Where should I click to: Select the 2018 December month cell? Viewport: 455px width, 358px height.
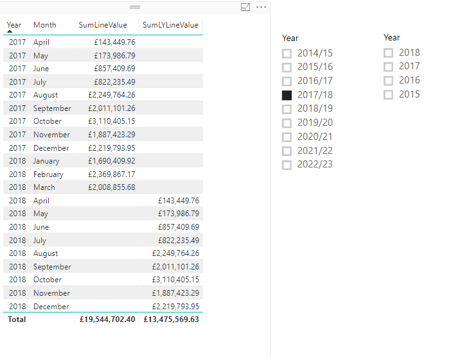point(51,306)
